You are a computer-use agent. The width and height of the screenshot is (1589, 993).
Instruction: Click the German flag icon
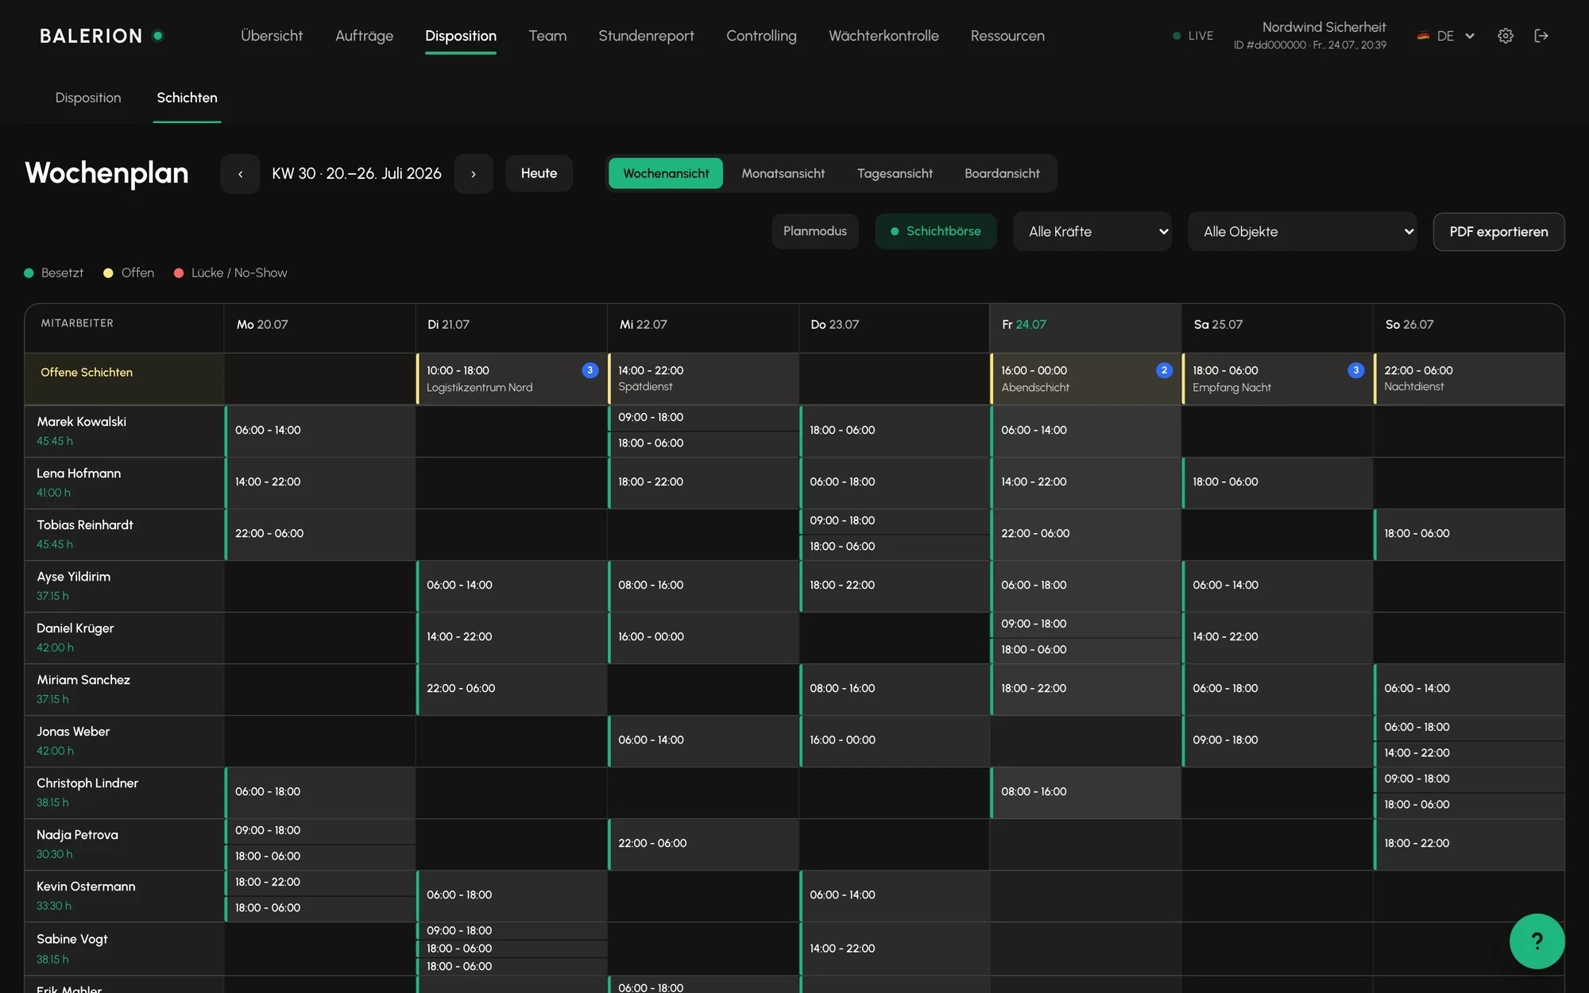(1423, 36)
